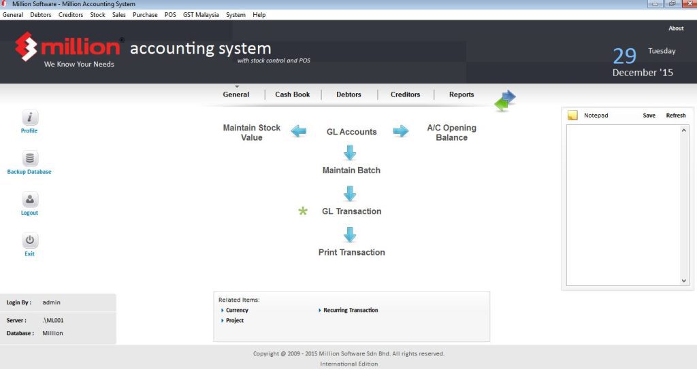Refresh the Notepad
The height and width of the screenshot is (369, 697).
click(676, 116)
